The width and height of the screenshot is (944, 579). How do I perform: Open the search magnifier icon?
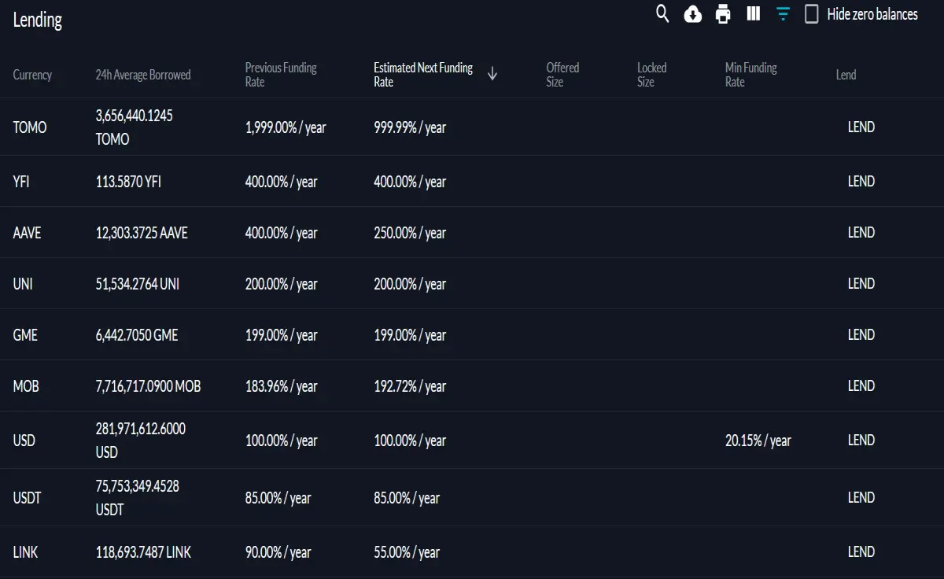[662, 14]
